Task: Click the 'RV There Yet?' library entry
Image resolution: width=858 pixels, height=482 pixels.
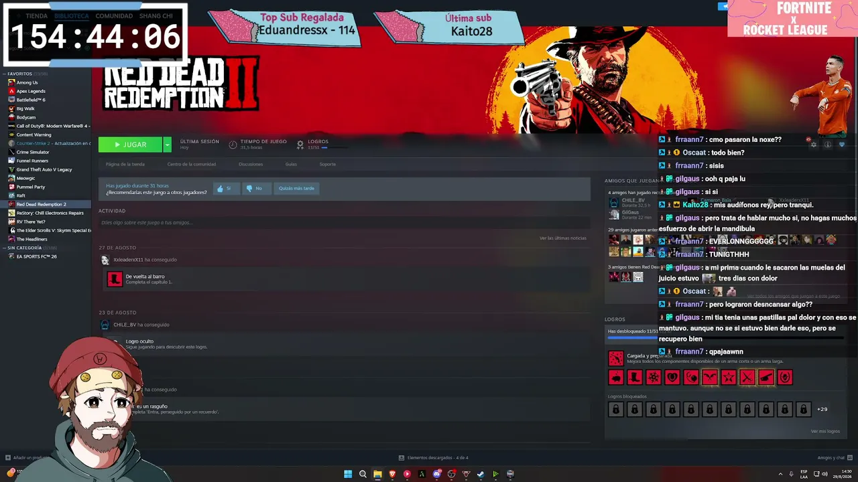Action: (x=46, y=222)
